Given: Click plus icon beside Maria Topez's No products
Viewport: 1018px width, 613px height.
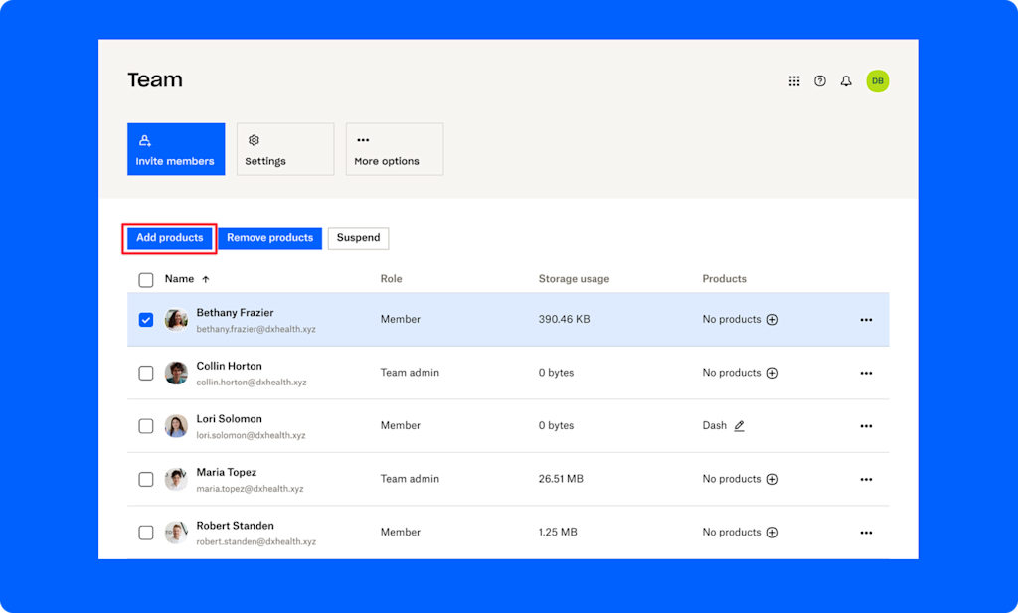Looking at the screenshot, I should point(774,478).
